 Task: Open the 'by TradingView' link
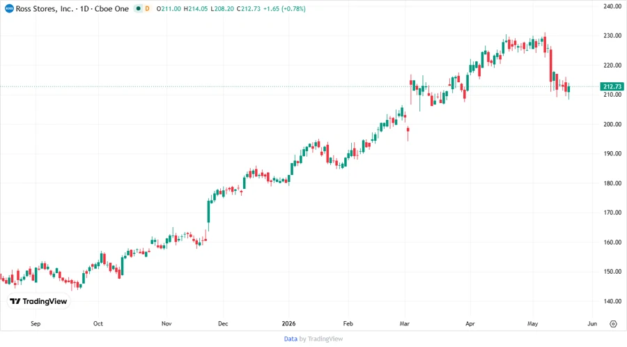click(x=321, y=339)
